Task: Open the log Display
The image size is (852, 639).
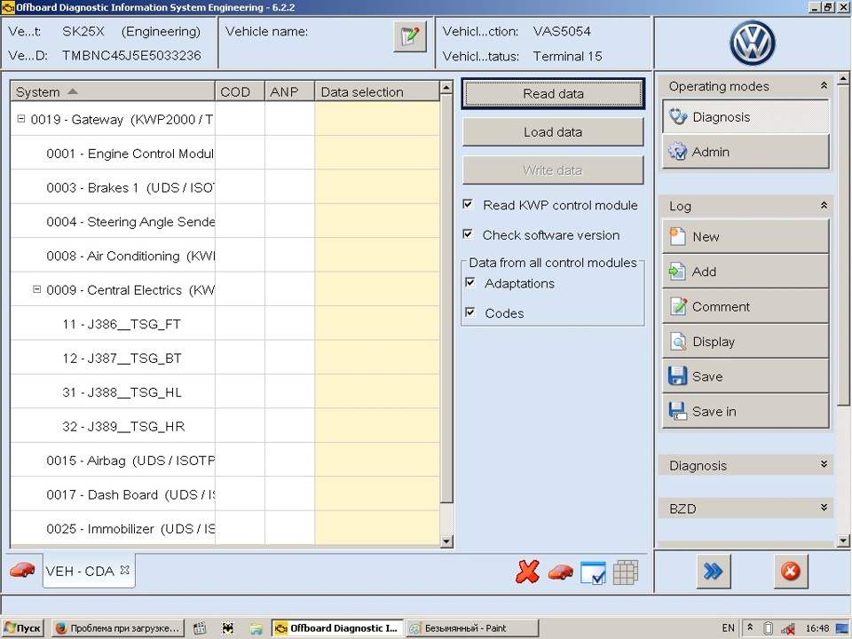Action: pyautogui.click(x=745, y=341)
